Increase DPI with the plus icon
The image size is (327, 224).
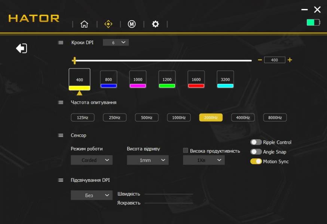pyautogui.click(x=290, y=60)
